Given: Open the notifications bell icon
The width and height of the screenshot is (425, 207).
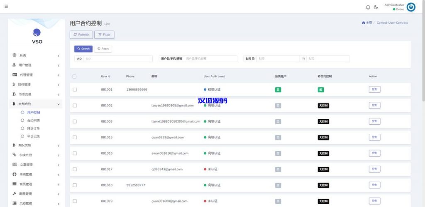Looking at the screenshot, I should [368, 7].
